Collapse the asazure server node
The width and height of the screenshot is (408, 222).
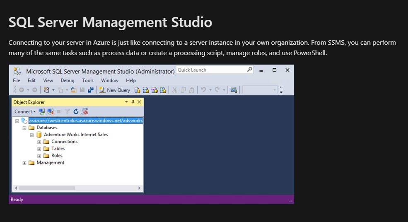click(x=17, y=121)
